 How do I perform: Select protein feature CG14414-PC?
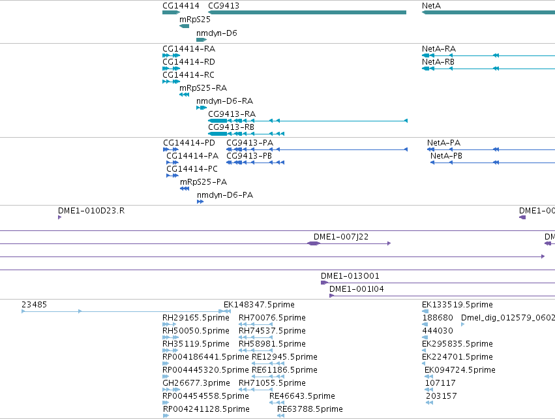tap(192, 169)
